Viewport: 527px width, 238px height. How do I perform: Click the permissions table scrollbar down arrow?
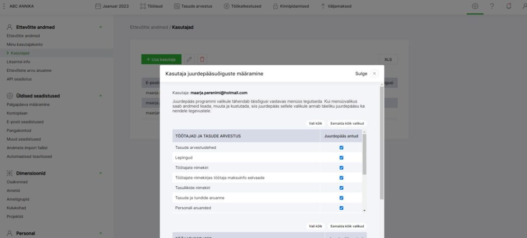click(365, 210)
